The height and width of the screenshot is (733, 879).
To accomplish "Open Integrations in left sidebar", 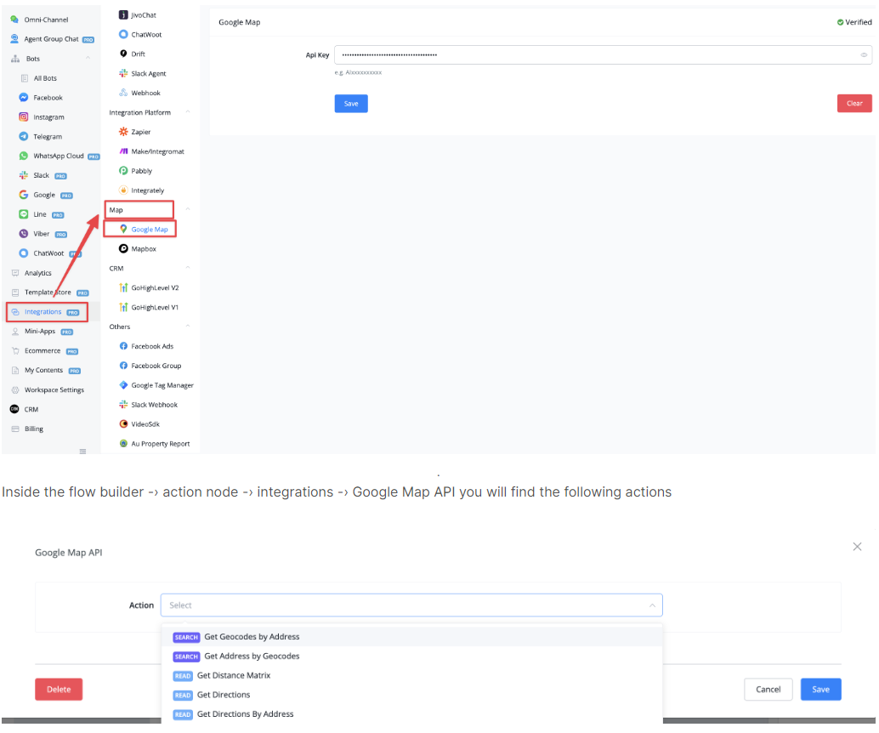I will (47, 312).
